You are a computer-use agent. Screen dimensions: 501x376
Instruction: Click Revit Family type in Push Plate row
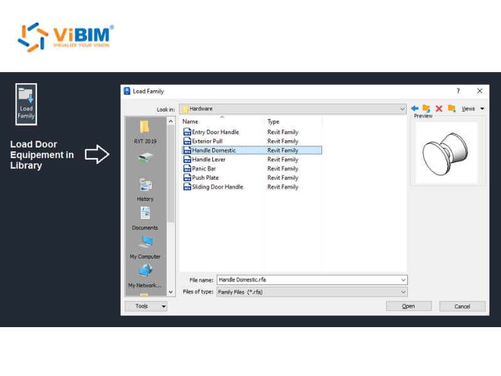click(x=283, y=178)
